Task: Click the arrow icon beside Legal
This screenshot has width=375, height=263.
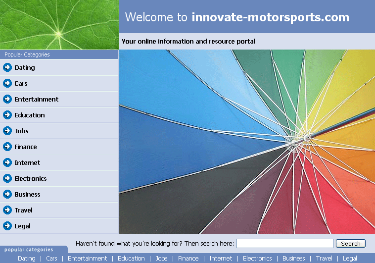Action: [x=7, y=226]
